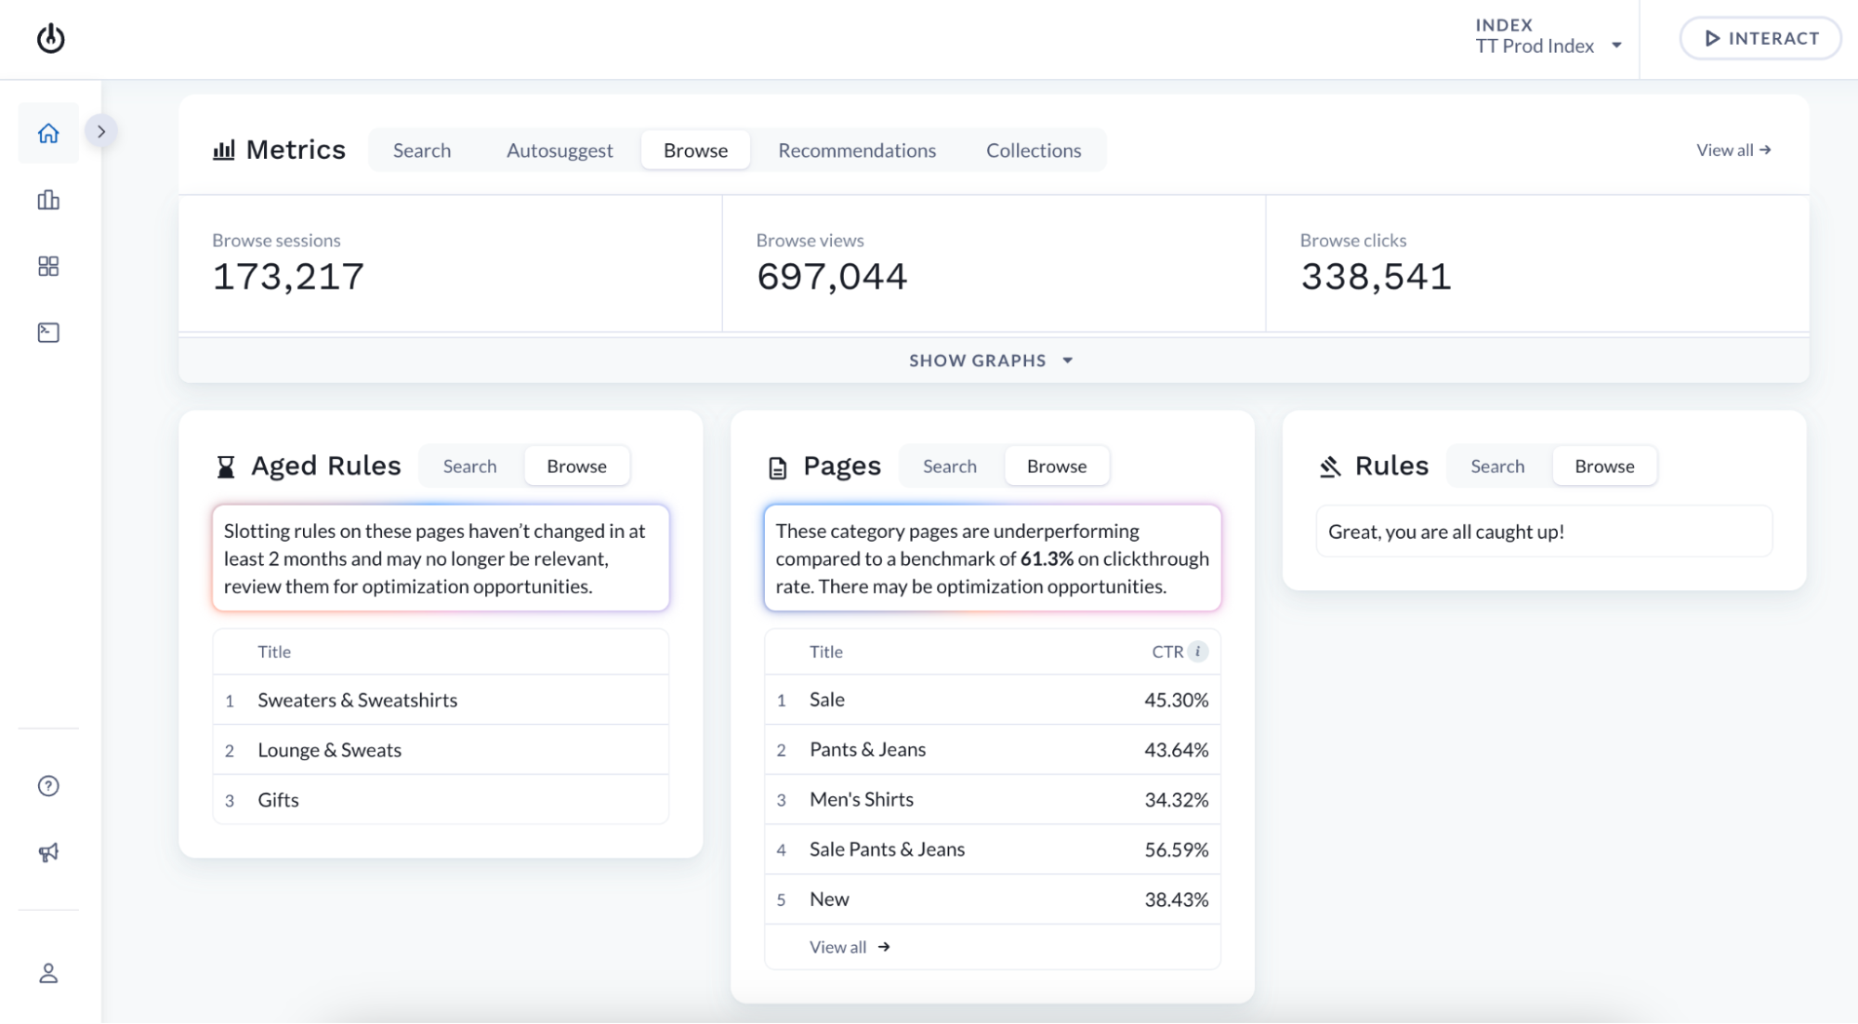This screenshot has height=1024, width=1858.
Task: Select Browse tab in Aged Rules
Action: (x=576, y=466)
